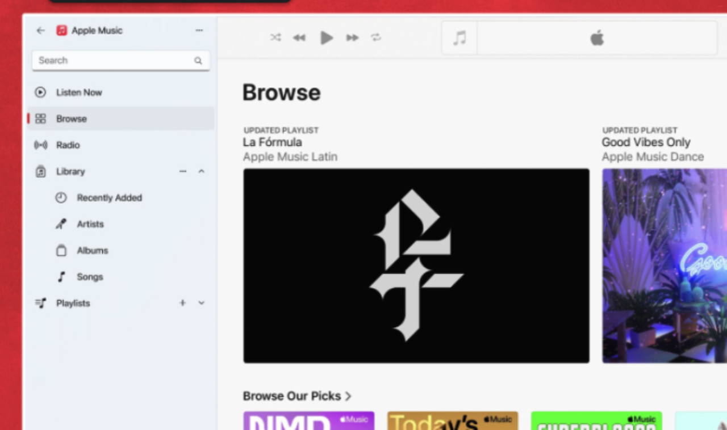Screen dimensions: 727x430
Task: Toggle shuffle playback
Action: click(275, 38)
